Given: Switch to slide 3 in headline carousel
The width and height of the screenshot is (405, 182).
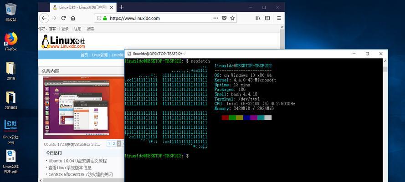Looking at the screenshot, I should 119,144.
